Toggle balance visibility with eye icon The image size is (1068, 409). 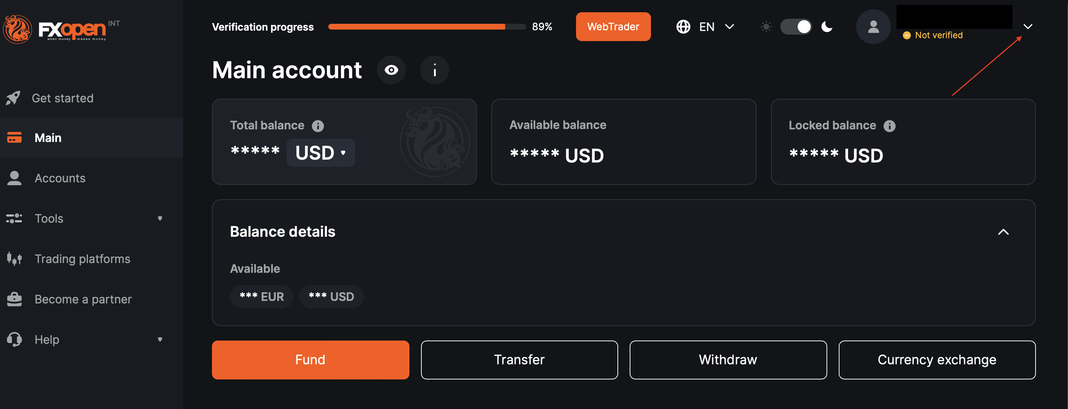(x=391, y=70)
